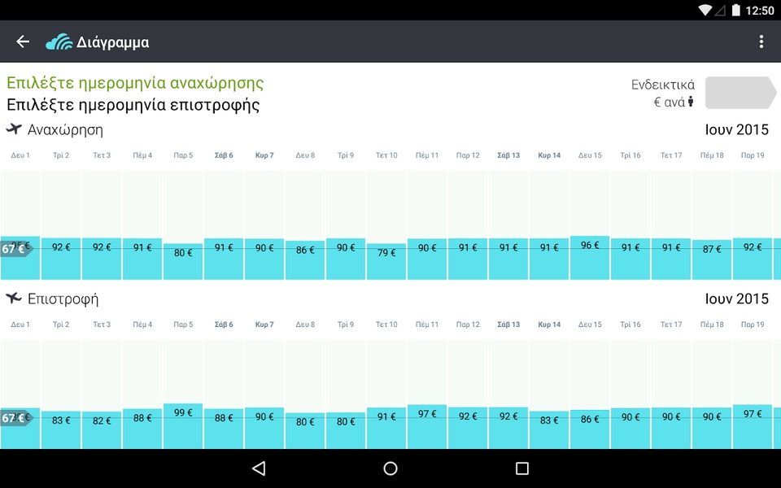Click the 'Ενδεικτικά' label
Image resolution: width=781 pixels, height=488 pixels.
(663, 85)
